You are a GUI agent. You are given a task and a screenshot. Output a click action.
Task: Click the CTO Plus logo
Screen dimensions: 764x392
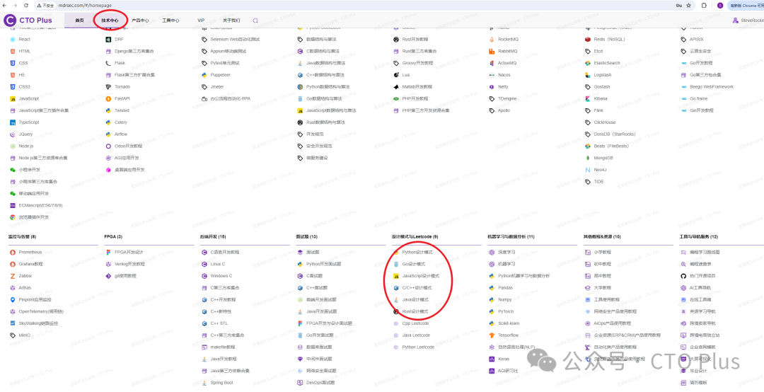(28, 21)
